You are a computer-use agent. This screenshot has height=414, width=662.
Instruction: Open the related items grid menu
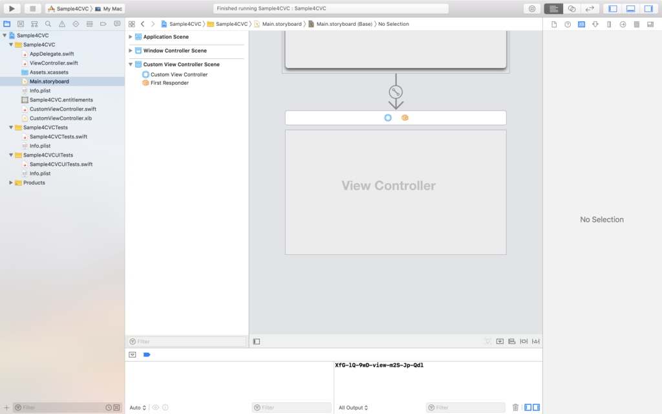pyautogui.click(x=132, y=24)
